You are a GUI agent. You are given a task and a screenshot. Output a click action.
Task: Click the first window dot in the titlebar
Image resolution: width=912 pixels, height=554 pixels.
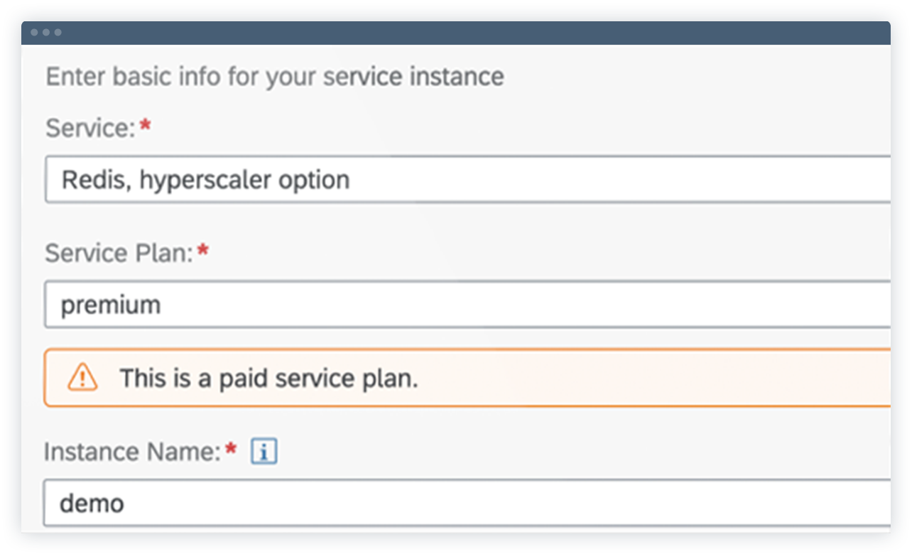[x=34, y=32]
